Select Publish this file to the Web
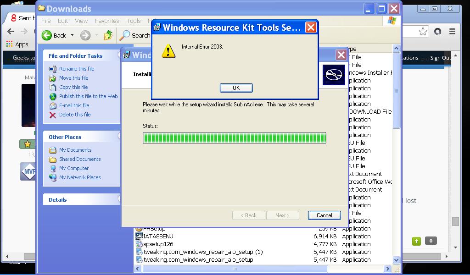 click(x=89, y=96)
